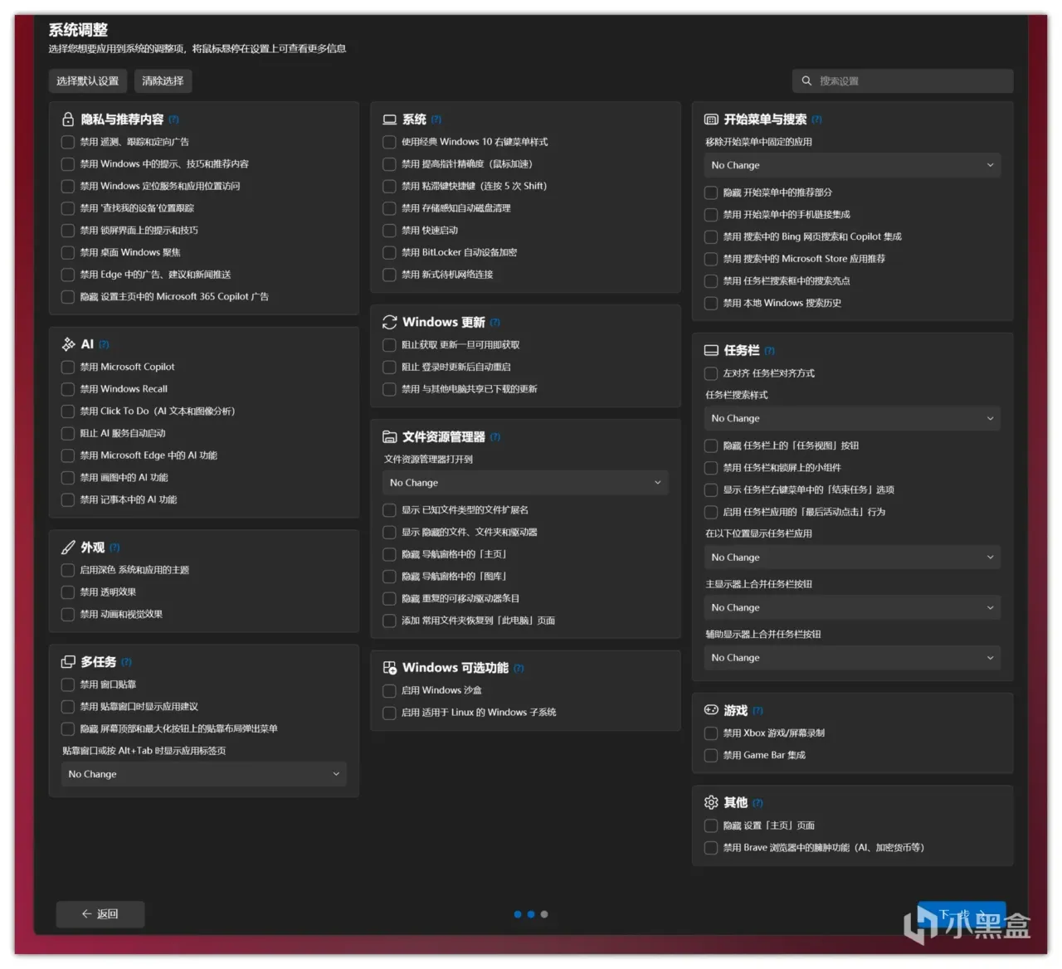The width and height of the screenshot is (1062, 969).
Task: Click the 清除选择 button
Action: click(163, 81)
